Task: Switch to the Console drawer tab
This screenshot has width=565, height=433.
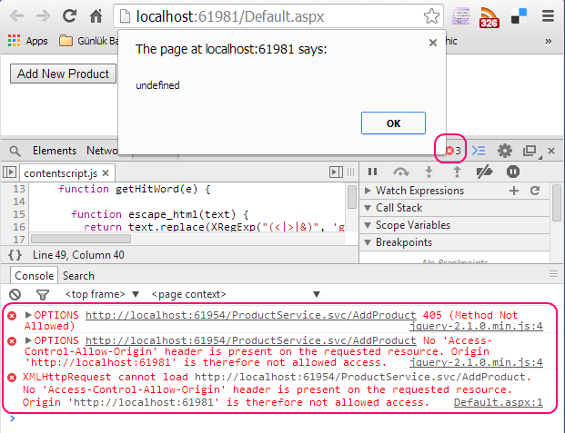Action: [x=35, y=276]
